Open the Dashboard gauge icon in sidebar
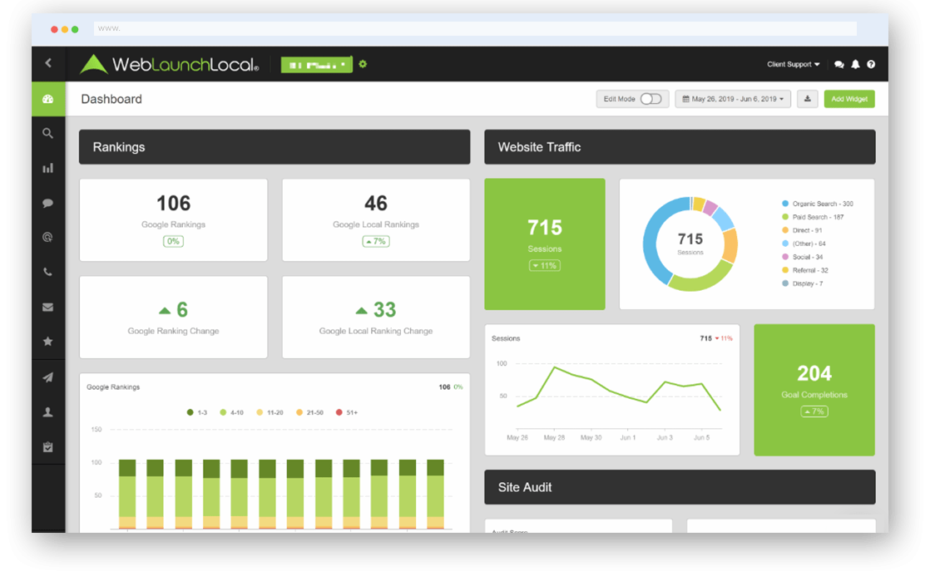The height and width of the screenshot is (576, 930). [48, 99]
